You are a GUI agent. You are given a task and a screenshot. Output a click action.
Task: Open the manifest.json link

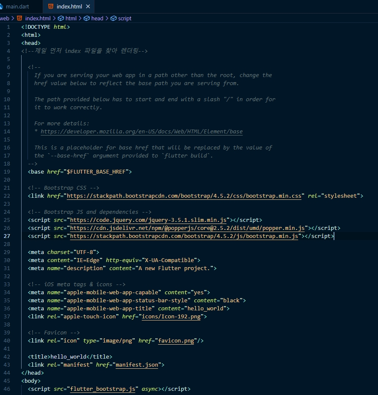(137, 365)
